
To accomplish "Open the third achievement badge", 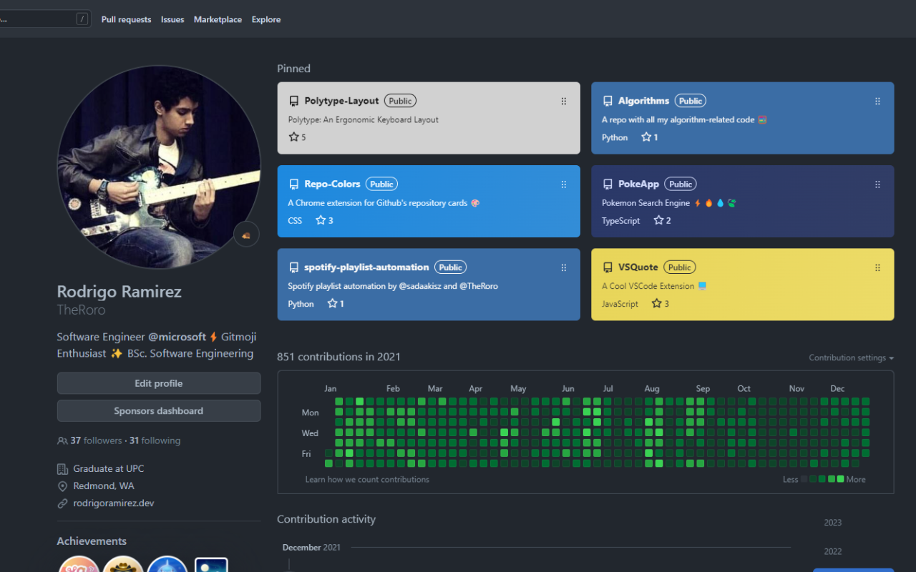I will click(x=167, y=564).
